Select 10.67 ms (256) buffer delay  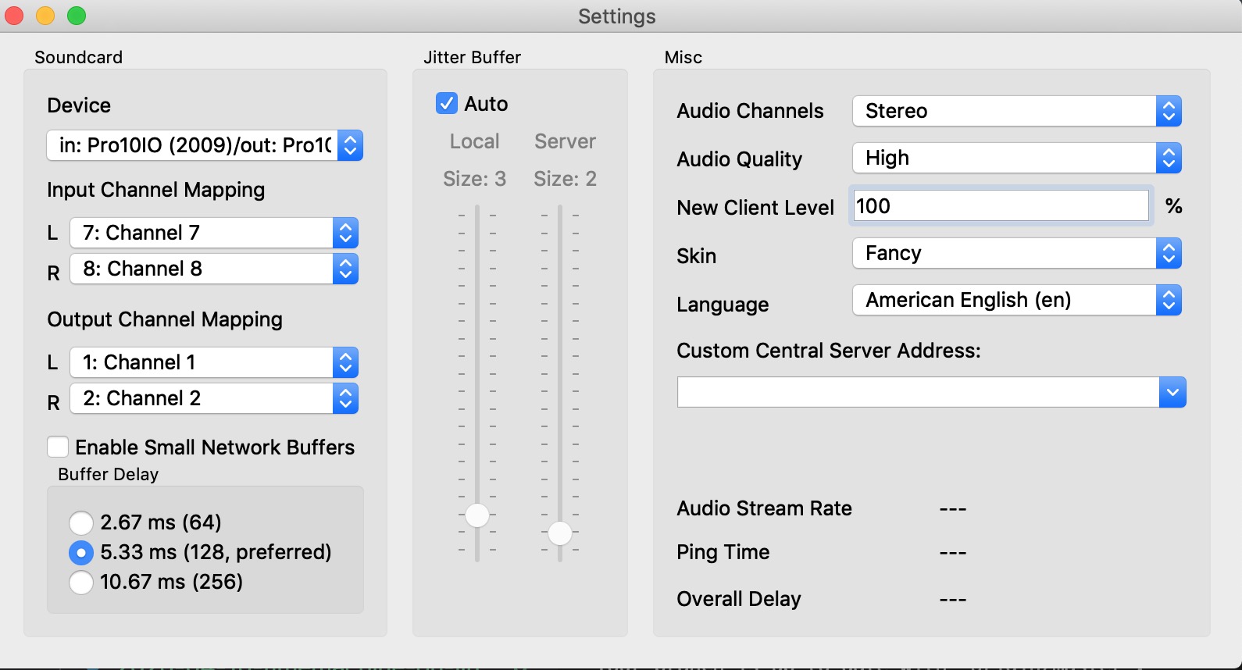(81, 582)
